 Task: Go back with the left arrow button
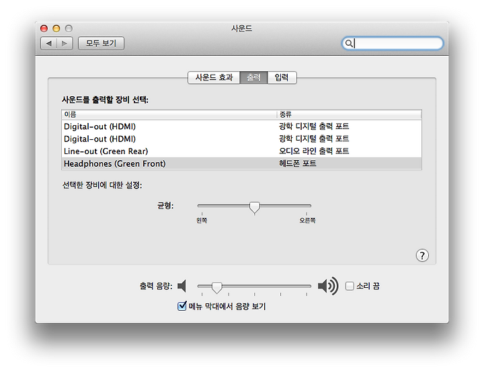click(49, 43)
